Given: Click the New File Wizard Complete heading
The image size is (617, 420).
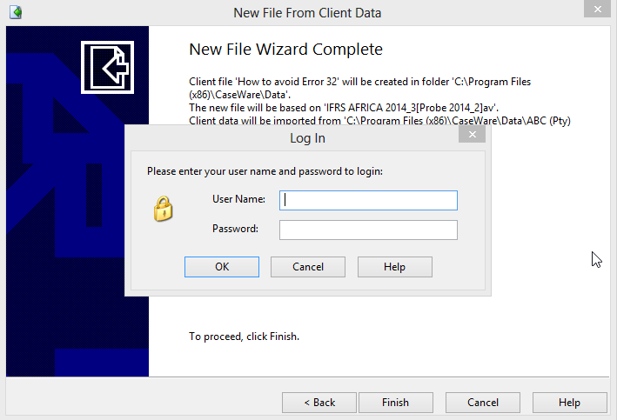Looking at the screenshot, I should pos(285,50).
